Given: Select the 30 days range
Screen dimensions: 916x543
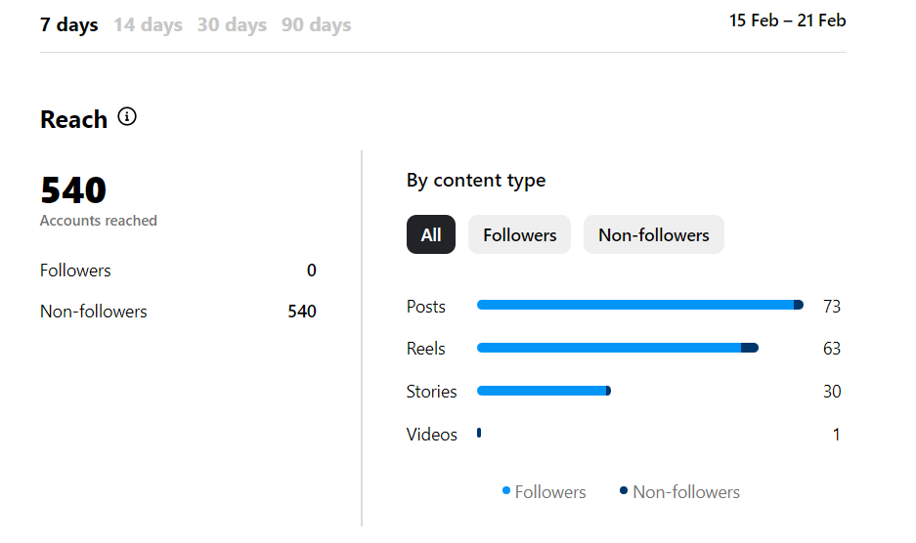Looking at the screenshot, I should [x=232, y=24].
